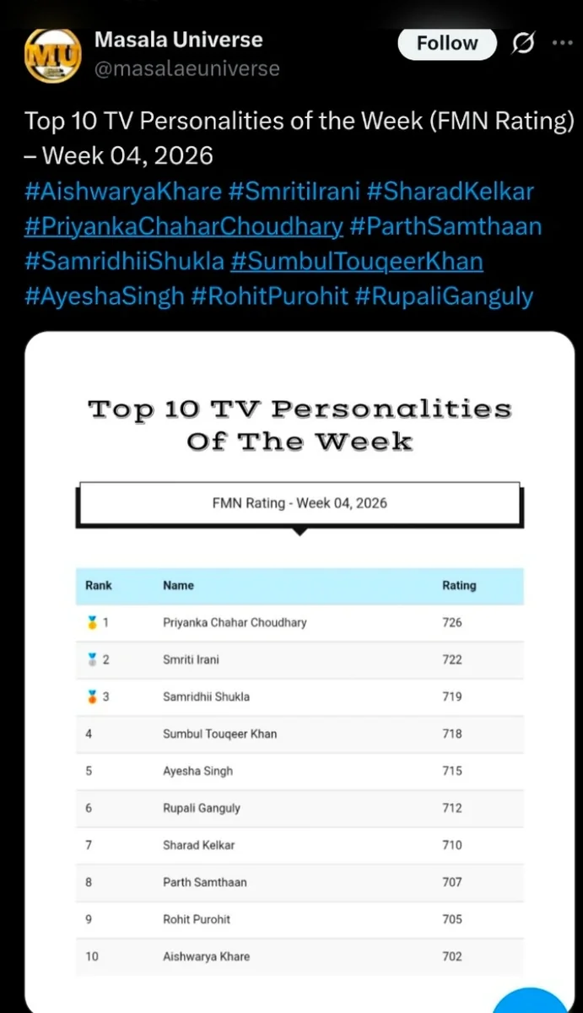Open the #AishwaryaKhare hashtag
The height and width of the screenshot is (1013, 583).
pyautogui.click(x=124, y=192)
